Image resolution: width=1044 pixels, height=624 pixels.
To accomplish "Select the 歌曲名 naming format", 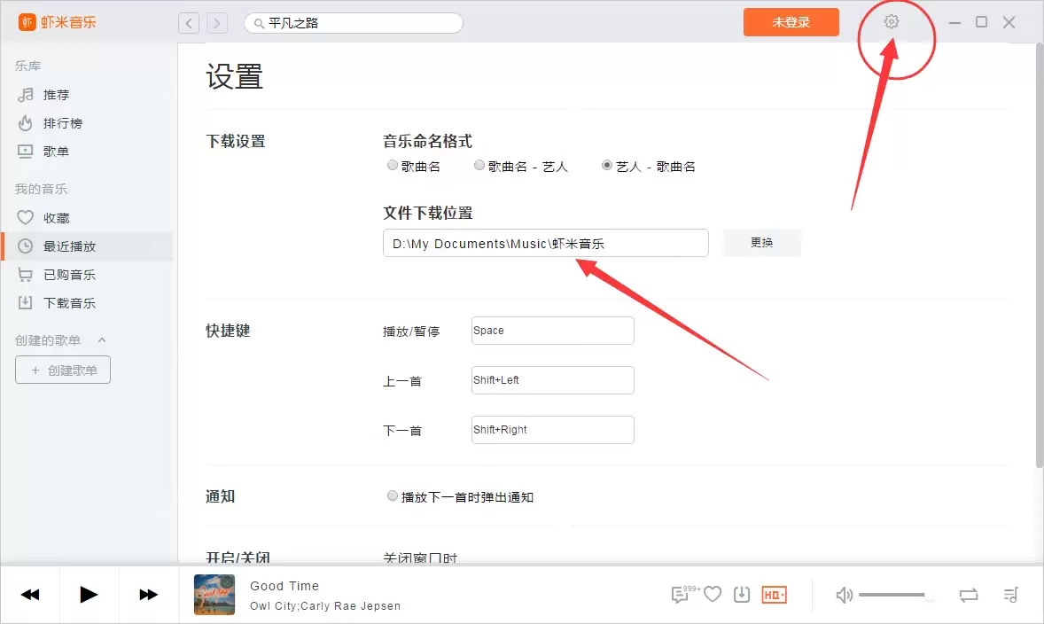I will [392, 164].
